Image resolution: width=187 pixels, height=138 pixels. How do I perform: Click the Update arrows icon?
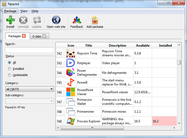coord(37,20)
